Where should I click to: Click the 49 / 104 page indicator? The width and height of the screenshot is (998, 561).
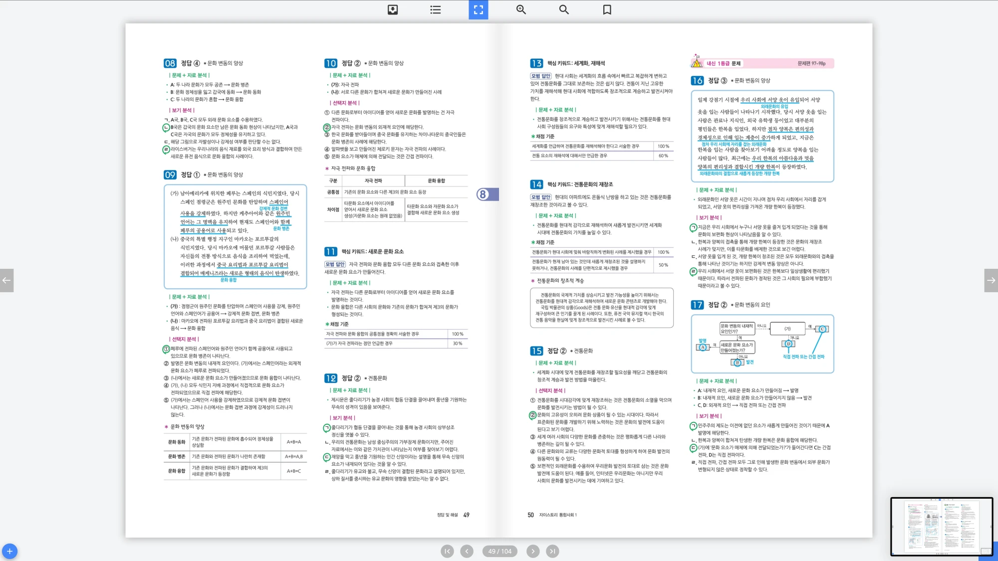tap(499, 551)
